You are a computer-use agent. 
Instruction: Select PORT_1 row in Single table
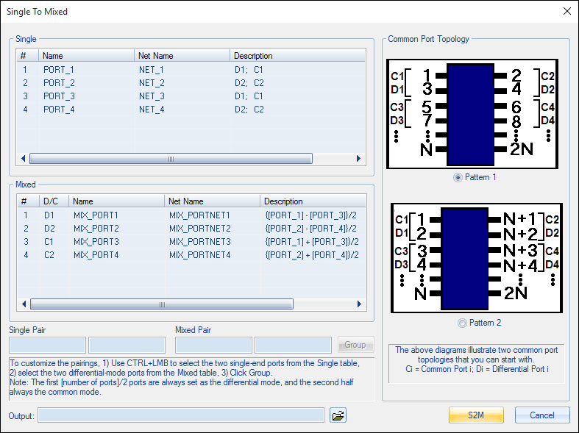pyautogui.click(x=59, y=70)
